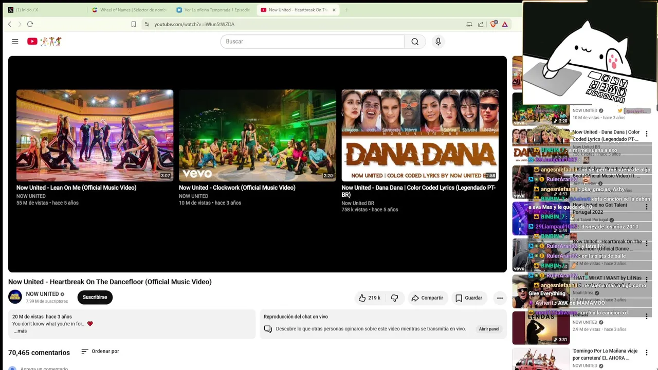
Task: Click Abrir panel for chat replay
Action: click(489, 329)
